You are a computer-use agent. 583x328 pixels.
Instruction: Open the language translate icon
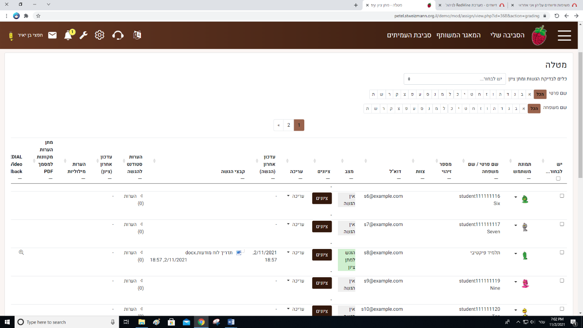(x=137, y=35)
